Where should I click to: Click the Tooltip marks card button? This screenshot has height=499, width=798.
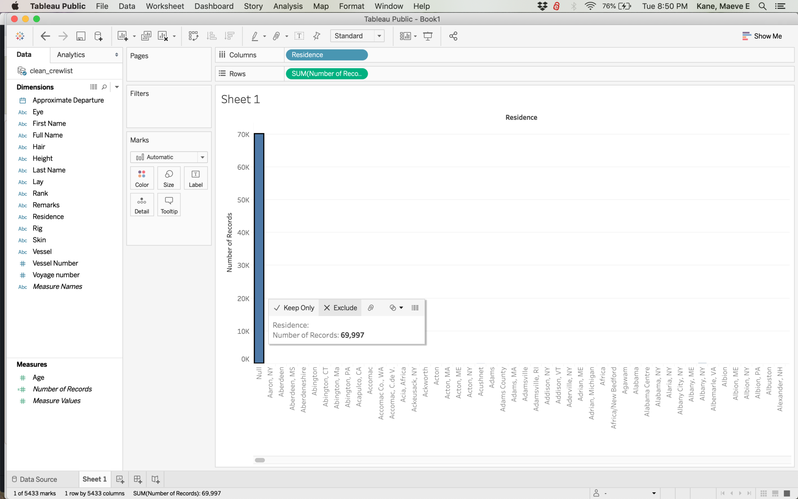[x=169, y=205]
